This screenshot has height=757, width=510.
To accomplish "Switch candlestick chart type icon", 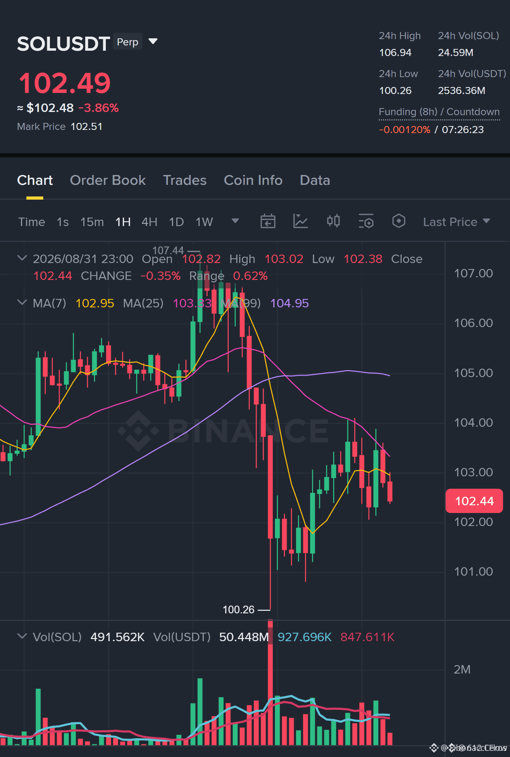I will pos(333,221).
